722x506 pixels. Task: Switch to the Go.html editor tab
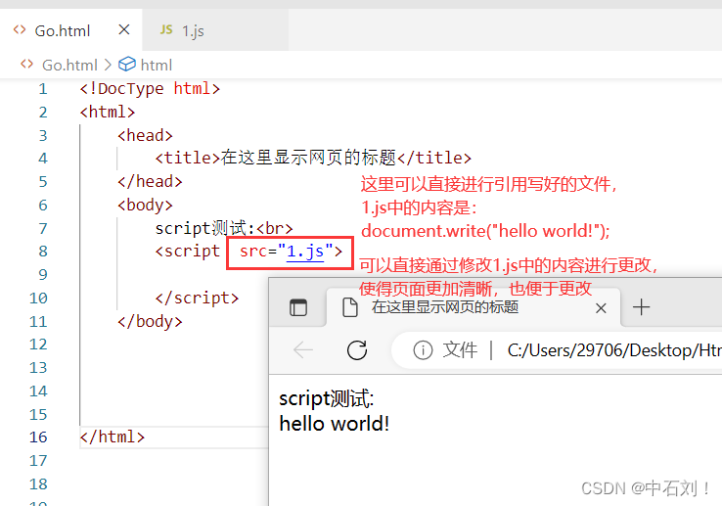point(70,30)
